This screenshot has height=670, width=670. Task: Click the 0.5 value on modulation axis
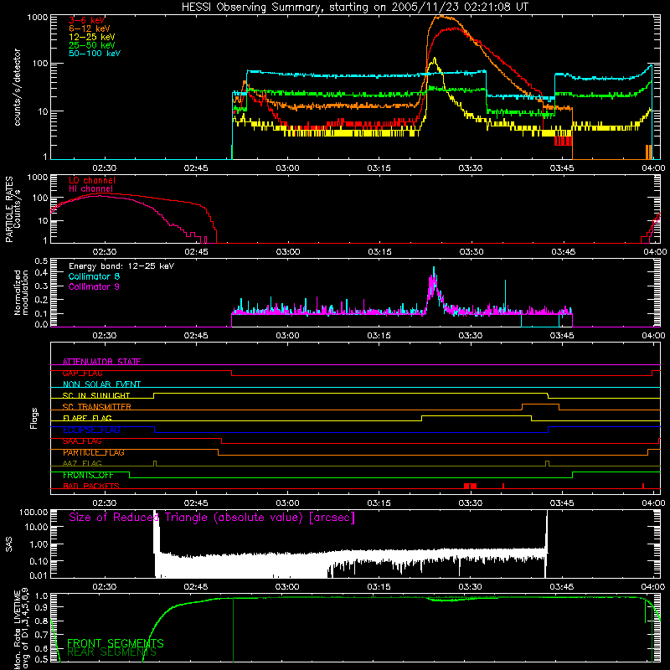[x=41, y=260]
